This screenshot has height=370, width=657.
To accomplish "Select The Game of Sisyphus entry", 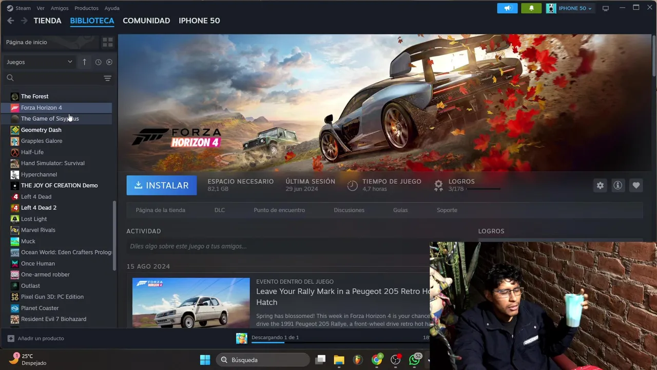I will tap(56, 119).
